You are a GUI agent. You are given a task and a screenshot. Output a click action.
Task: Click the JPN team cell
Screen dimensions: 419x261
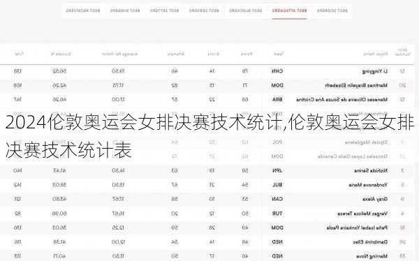(x=277, y=171)
